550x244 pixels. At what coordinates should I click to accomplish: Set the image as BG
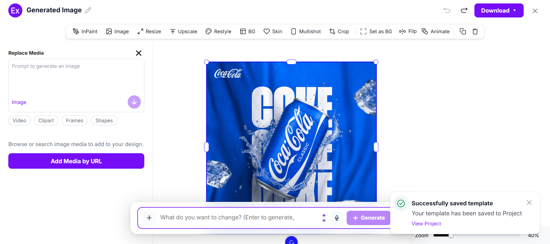pos(376,32)
